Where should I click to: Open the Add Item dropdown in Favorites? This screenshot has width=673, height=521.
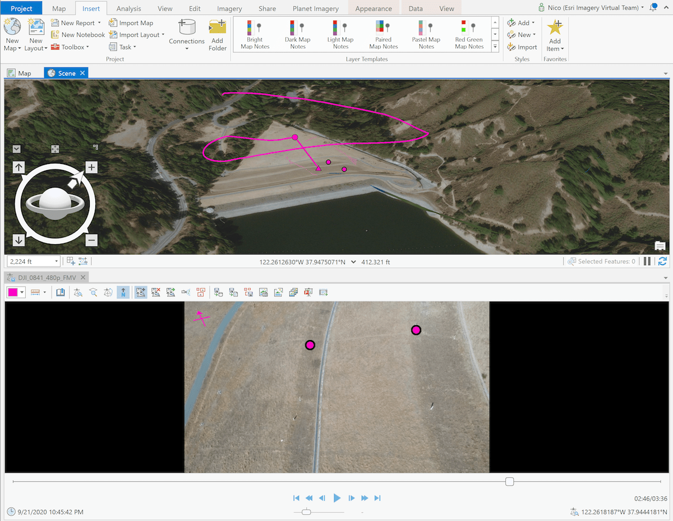click(x=555, y=34)
